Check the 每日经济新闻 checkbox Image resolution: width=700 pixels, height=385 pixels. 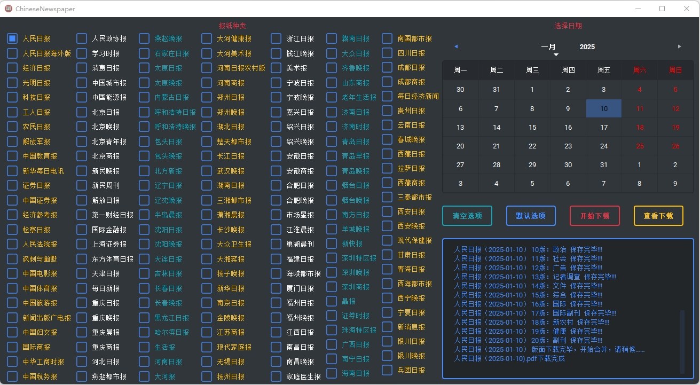coord(387,96)
